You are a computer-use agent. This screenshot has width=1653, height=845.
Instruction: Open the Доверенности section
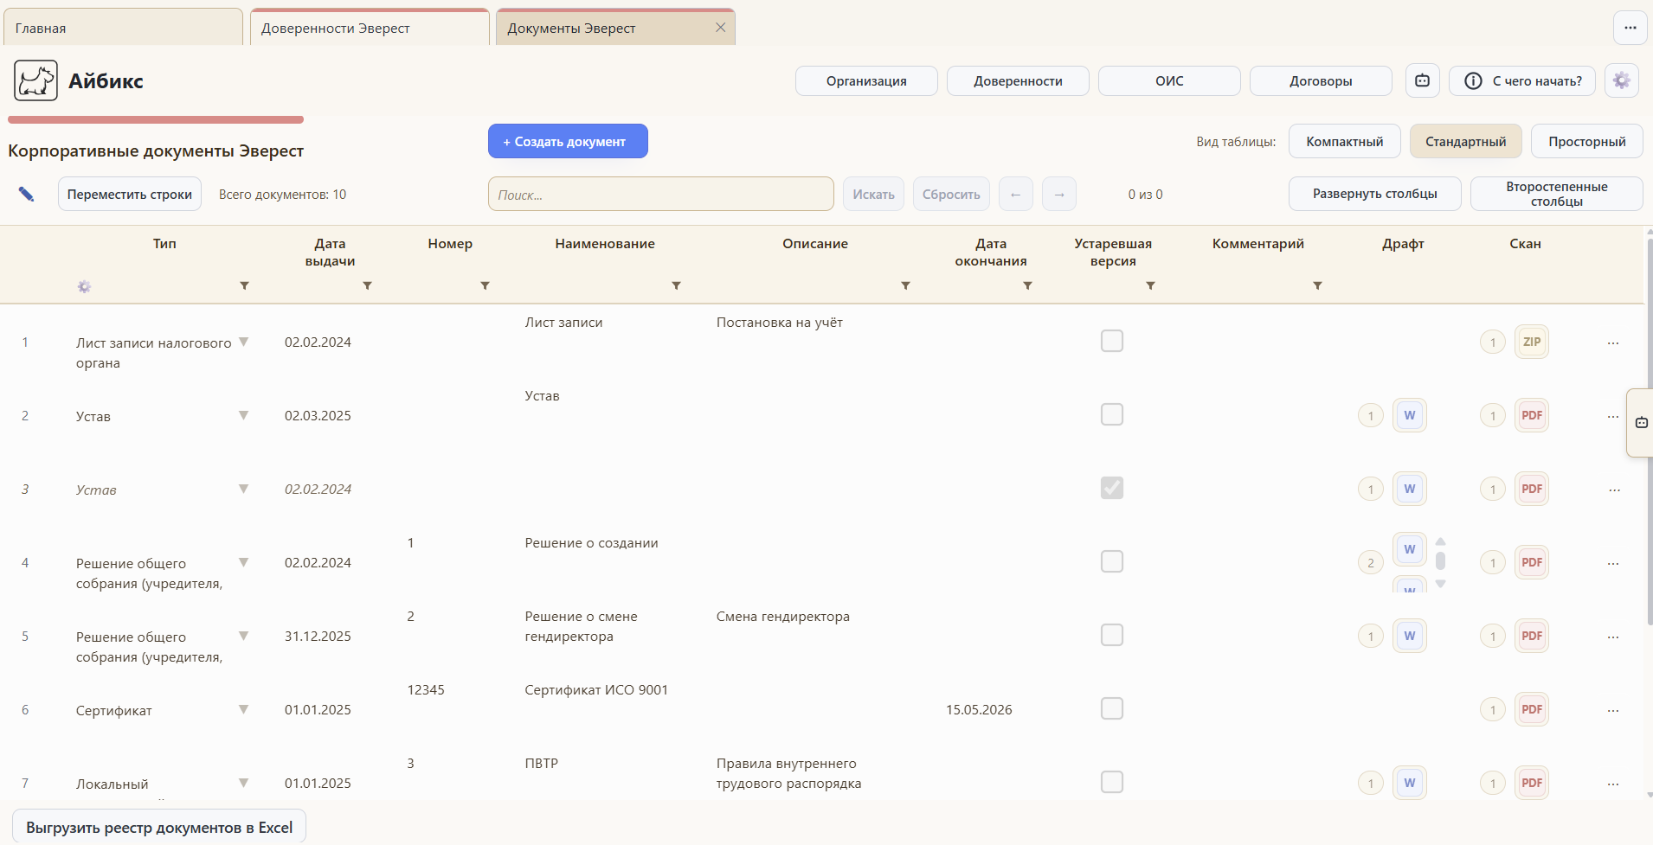[1018, 80]
